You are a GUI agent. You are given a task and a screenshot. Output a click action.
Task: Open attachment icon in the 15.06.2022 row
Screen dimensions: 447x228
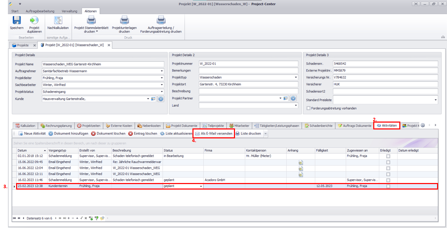301,162
